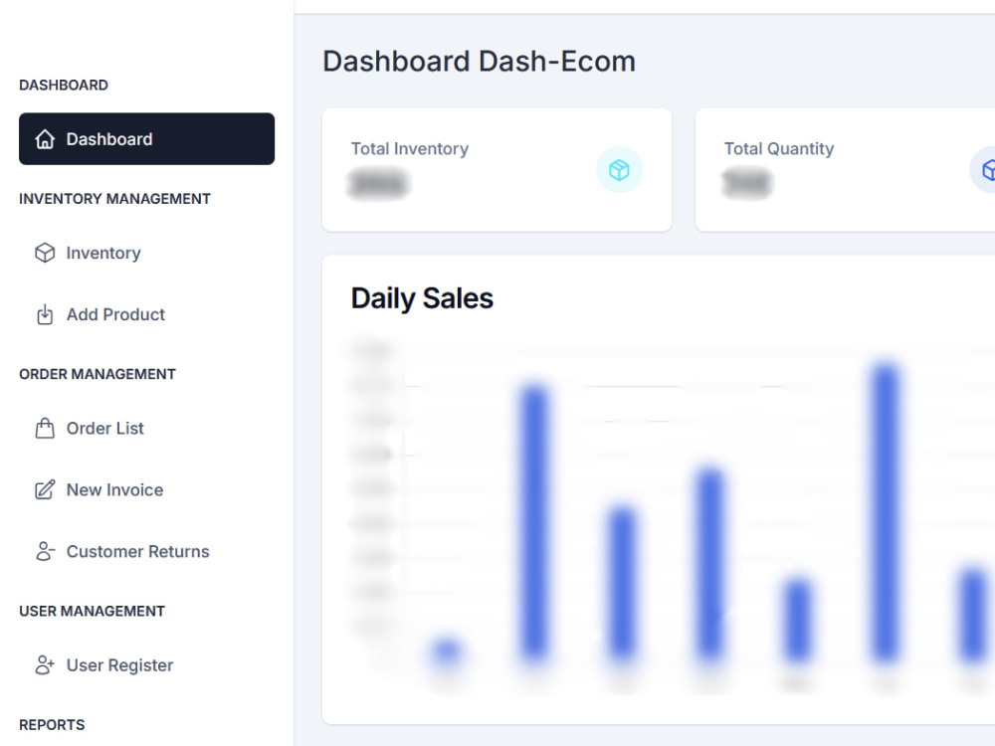Click the tallest bar in Daily Sales chart
The height and width of the screenshot is (746, 995).
click(886, 512)
